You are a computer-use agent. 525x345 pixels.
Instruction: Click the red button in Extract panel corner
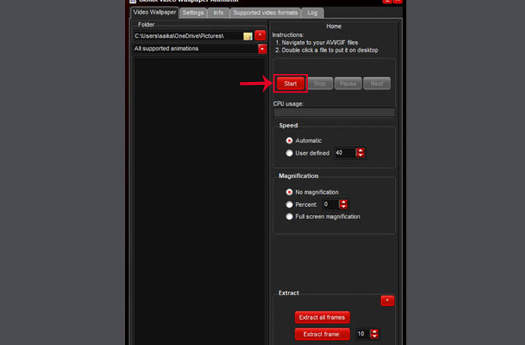pos(388,301)
